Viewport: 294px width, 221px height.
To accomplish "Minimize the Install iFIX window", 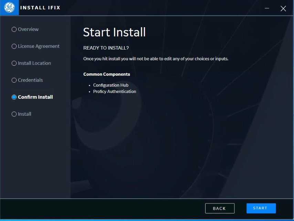I will click(267, 8).
